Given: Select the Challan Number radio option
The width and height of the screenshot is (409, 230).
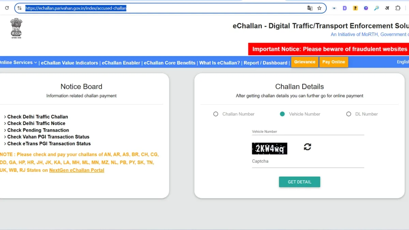Looking at the screenshot, I should 216,114.
